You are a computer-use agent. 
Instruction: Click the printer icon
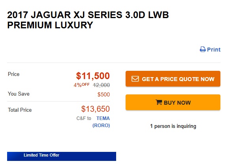(203, 50)
